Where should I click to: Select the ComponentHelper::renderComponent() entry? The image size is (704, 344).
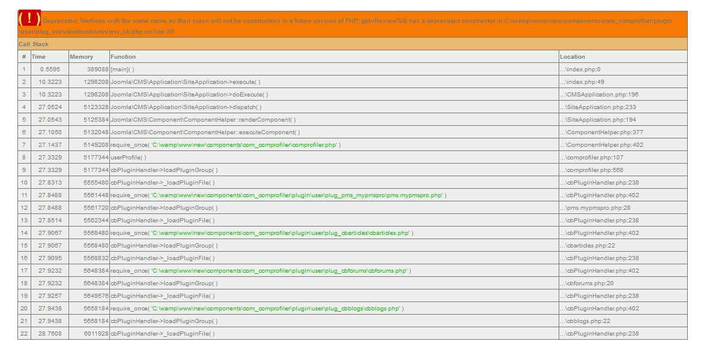(x=203, y=120)
